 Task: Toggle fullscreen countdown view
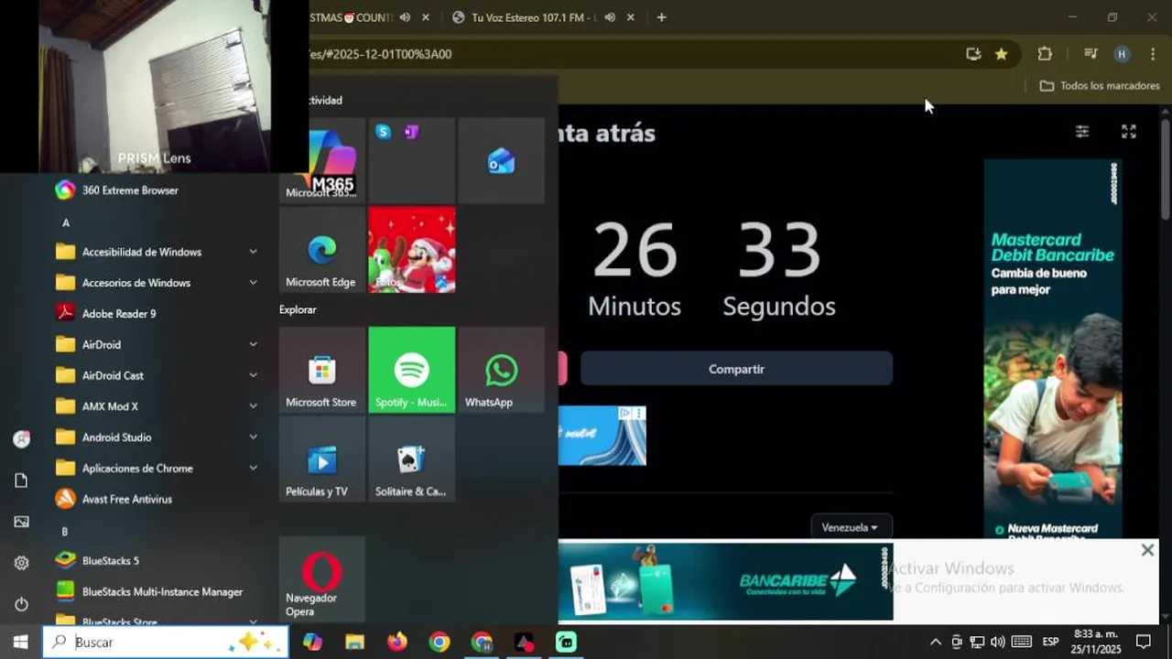coord(1129,132)
